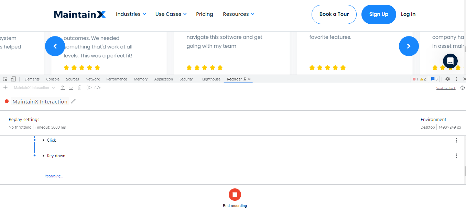Advance to next testimonial slide
Image resolution: width=466 pixels, height=208 pixels.
pyautogui.click(x=409, y=46)
